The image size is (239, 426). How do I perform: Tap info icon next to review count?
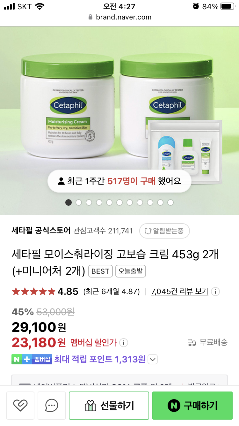pos(216,292)
